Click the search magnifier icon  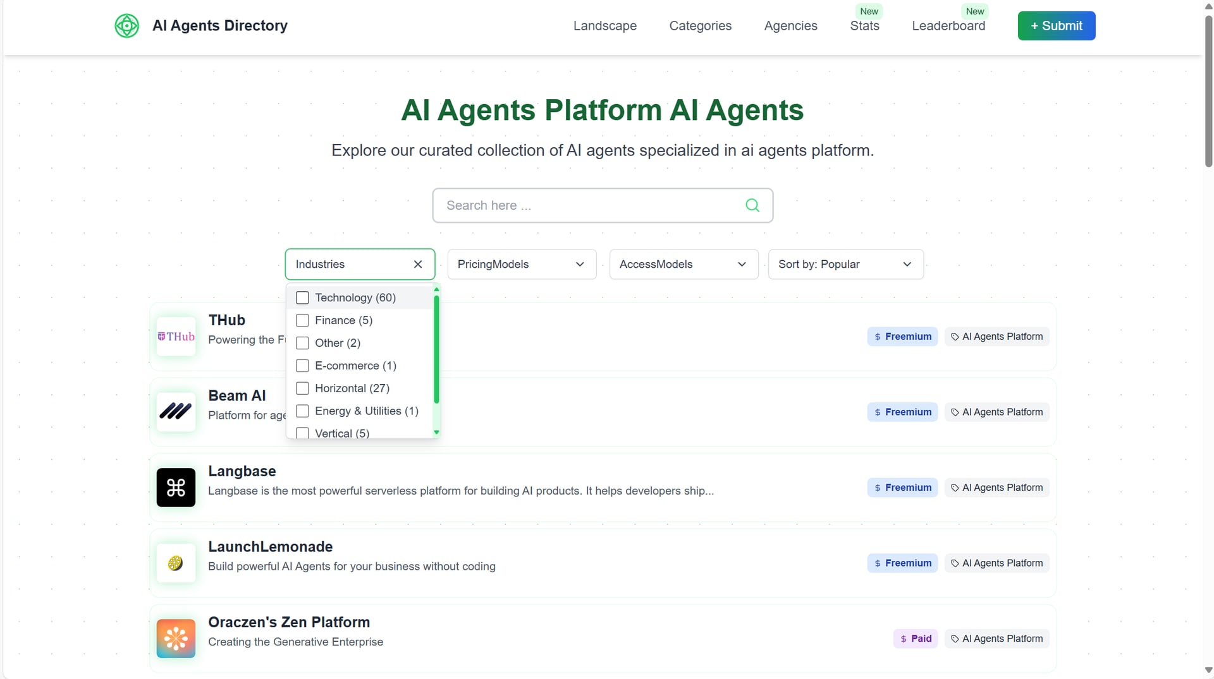tap(752, 205)
